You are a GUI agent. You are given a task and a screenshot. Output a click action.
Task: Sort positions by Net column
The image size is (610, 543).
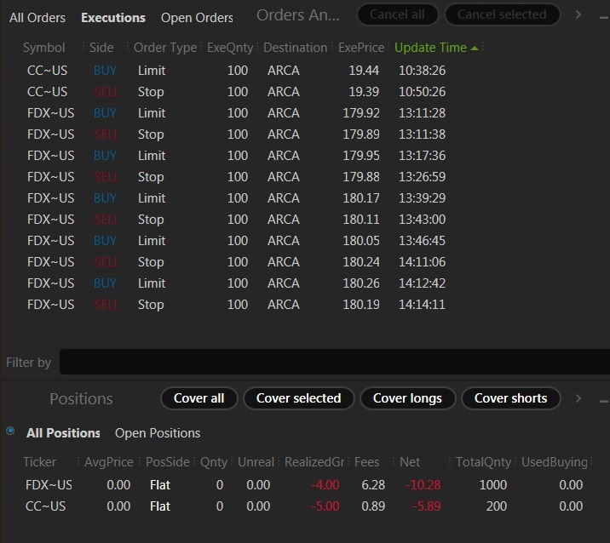tap(410, 462)
